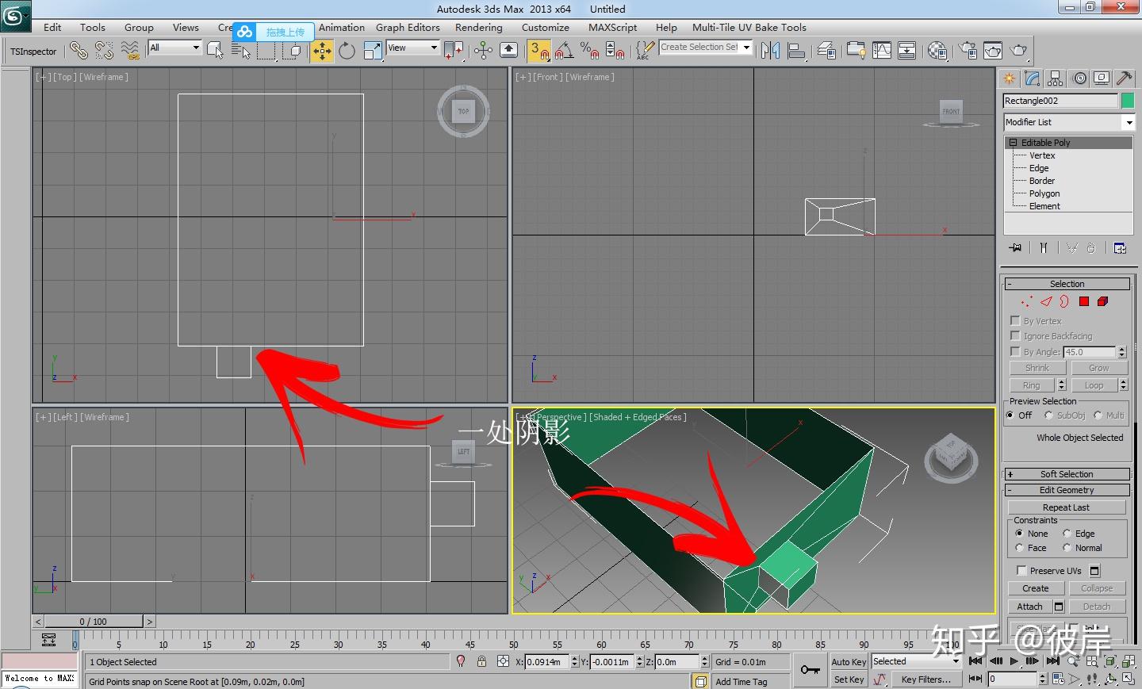Enable the By Vertex checkbox
Screen dimensions: 1142x689
pyautogui.click(x=1015, y=320)
